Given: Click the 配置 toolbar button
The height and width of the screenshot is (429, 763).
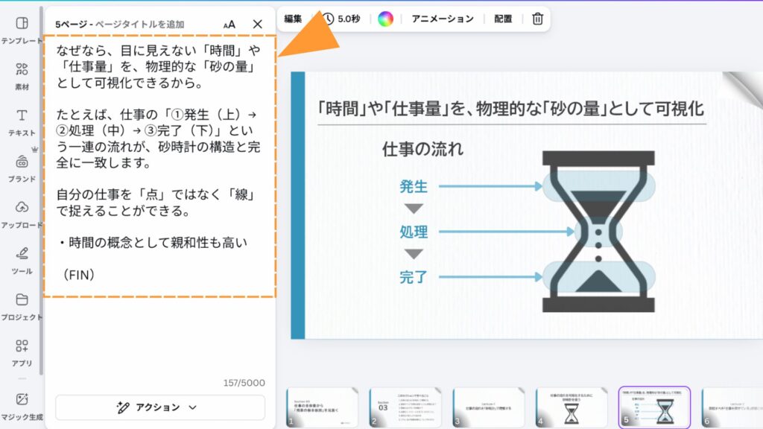Looking at the screenshot, I should [503, 19].
